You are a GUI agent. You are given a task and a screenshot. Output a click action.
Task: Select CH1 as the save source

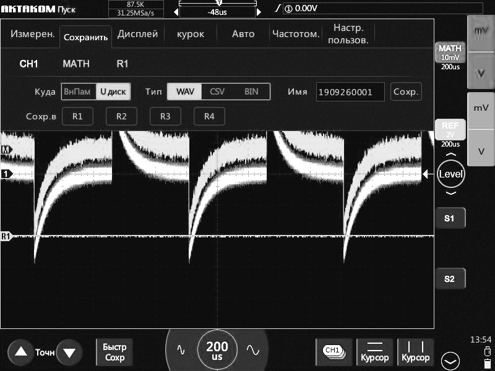[28, 64]
